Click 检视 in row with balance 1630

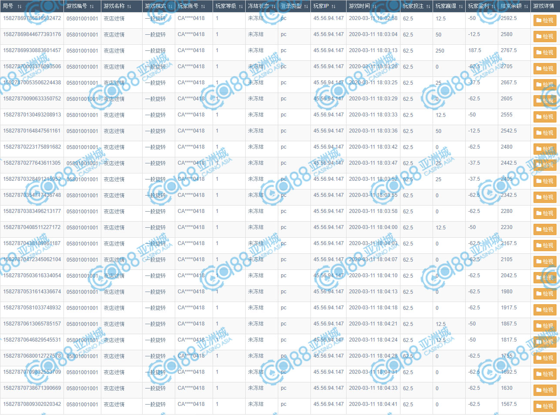click(x=545, y=390)
